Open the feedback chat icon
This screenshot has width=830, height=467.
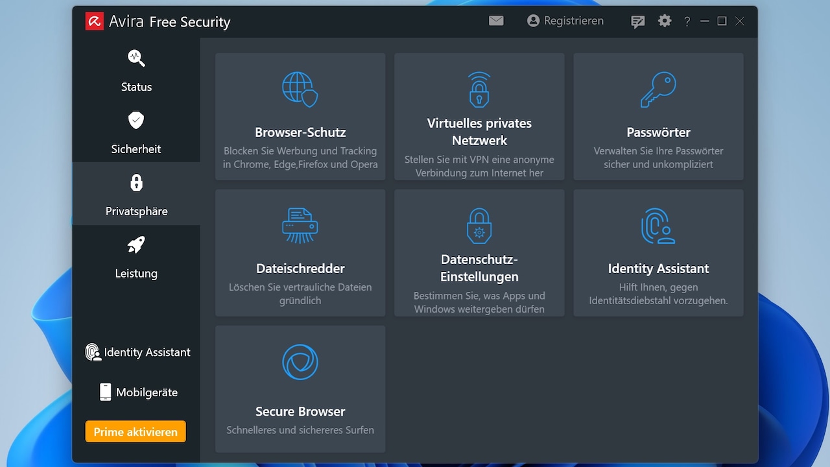point(638,21)
